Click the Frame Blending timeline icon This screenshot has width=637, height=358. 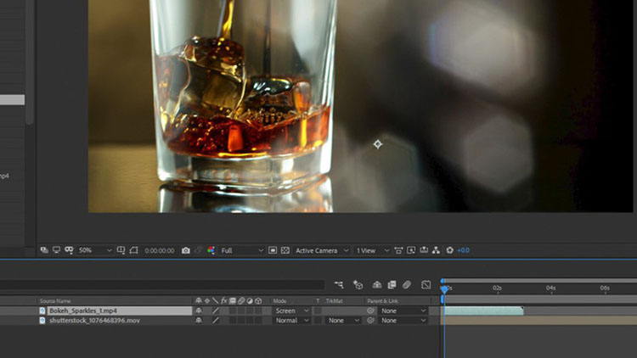(x=390, y=285)
